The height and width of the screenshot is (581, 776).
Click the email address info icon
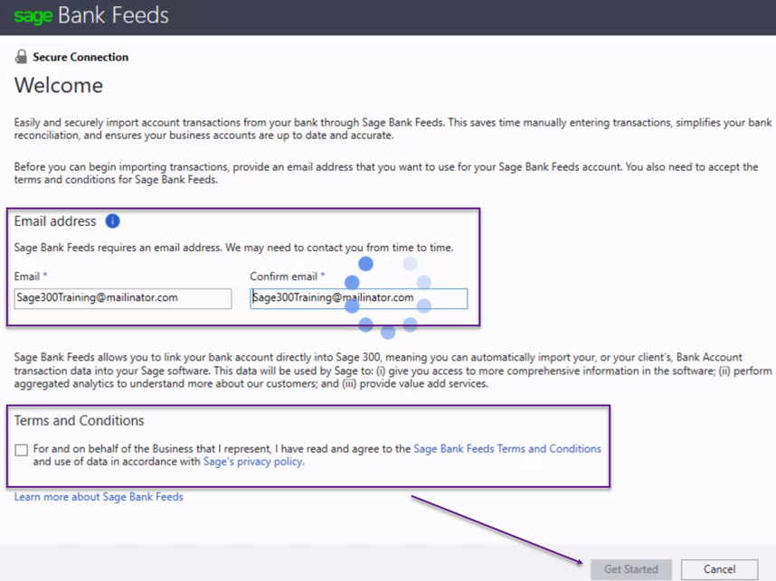pos(112,221)
